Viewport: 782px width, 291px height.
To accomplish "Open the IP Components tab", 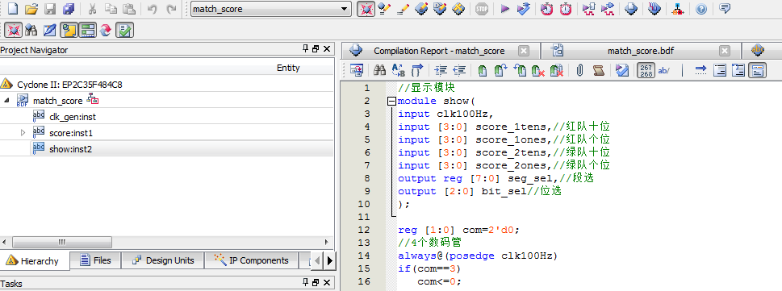I will [x=252, y=260].
